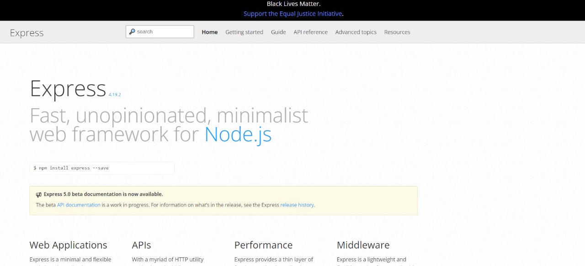The image size is (585, 266).
Task: Click the APIs section heading
Action: (142, 245)
